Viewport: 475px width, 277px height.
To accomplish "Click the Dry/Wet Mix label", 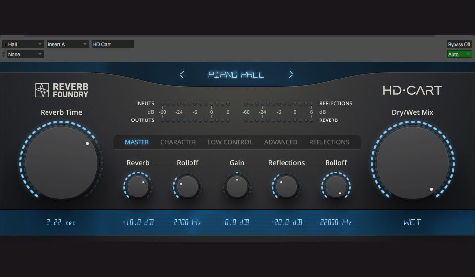I will (x=413, y=112).
